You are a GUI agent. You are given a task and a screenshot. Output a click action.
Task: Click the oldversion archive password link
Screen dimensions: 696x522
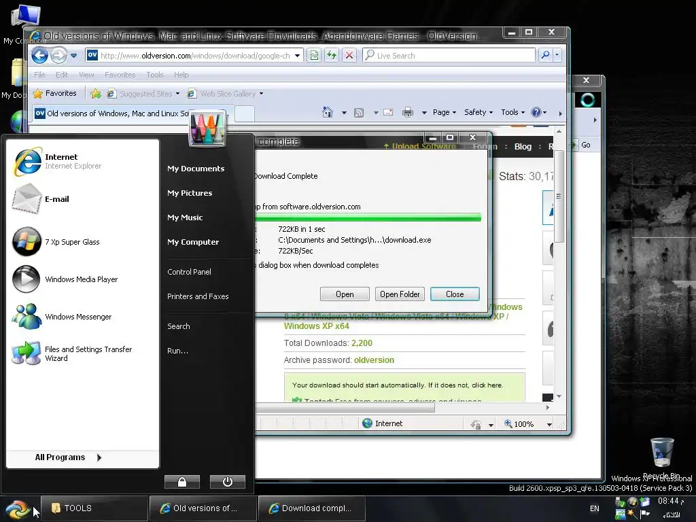click(374, 360)
